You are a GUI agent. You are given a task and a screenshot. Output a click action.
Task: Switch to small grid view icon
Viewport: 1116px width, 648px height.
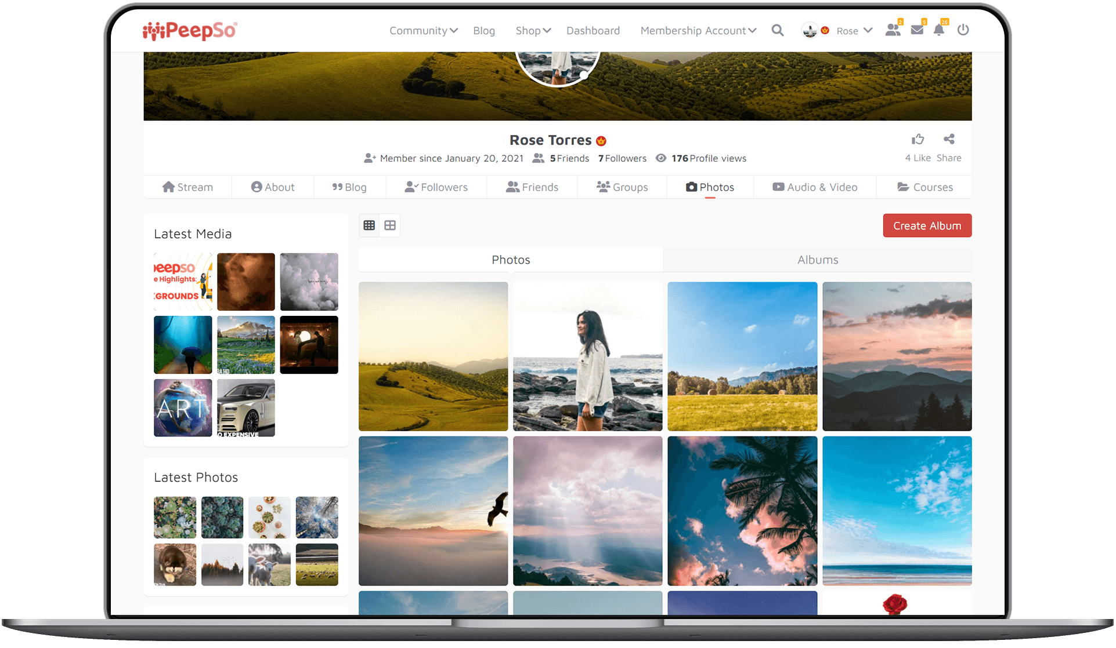tap(369, 225)
